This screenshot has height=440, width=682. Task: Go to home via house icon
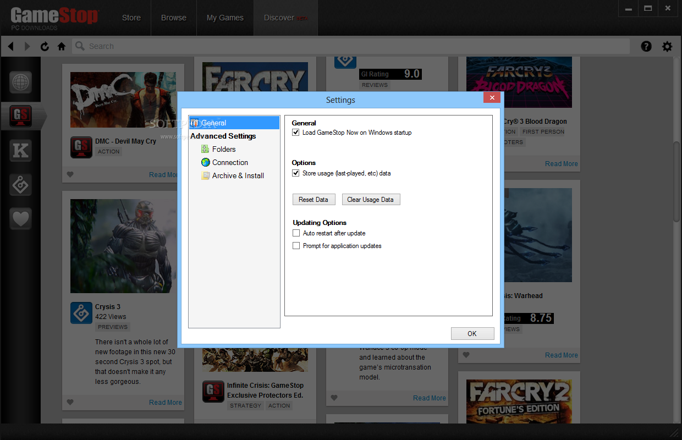tap(62, 46)
